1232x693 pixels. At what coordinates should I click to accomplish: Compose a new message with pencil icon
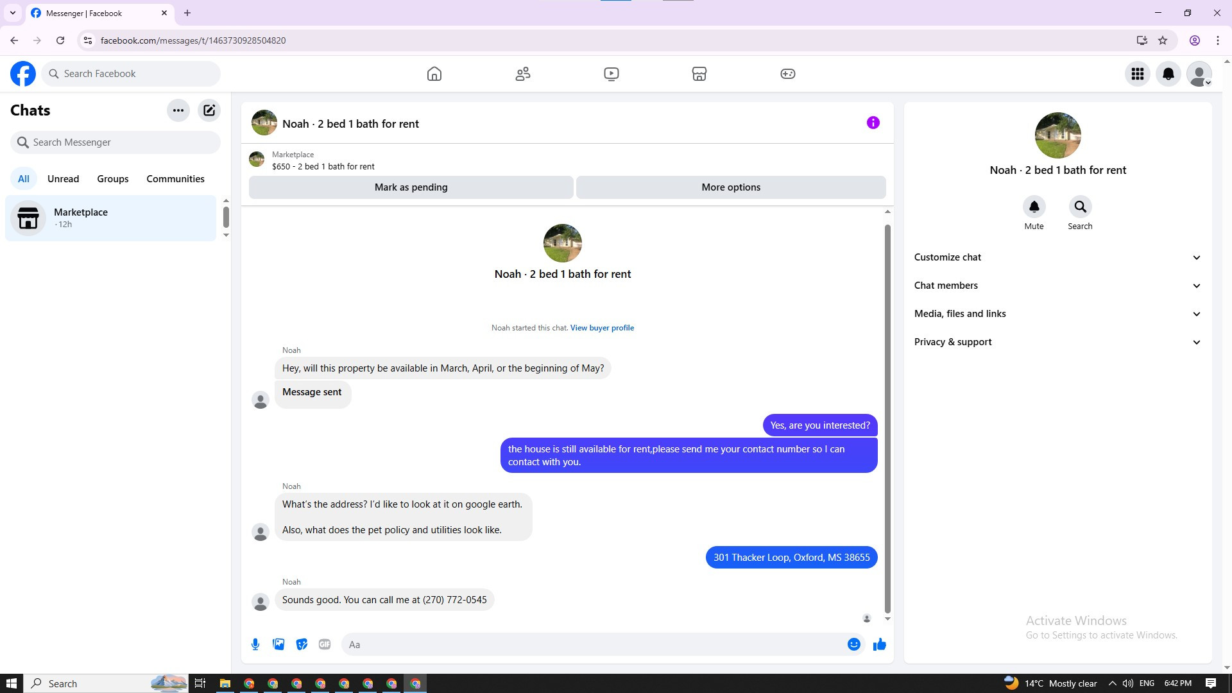209,110
